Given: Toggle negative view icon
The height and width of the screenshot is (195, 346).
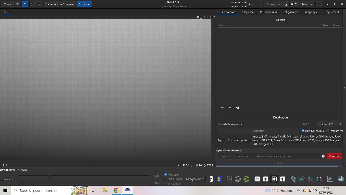Looking at the screenshot, I should [211, 179].
